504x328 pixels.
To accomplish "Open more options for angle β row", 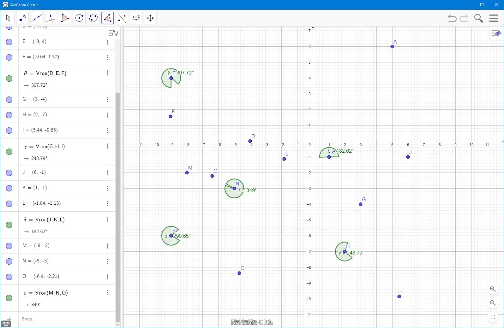I will click(107, 73).
